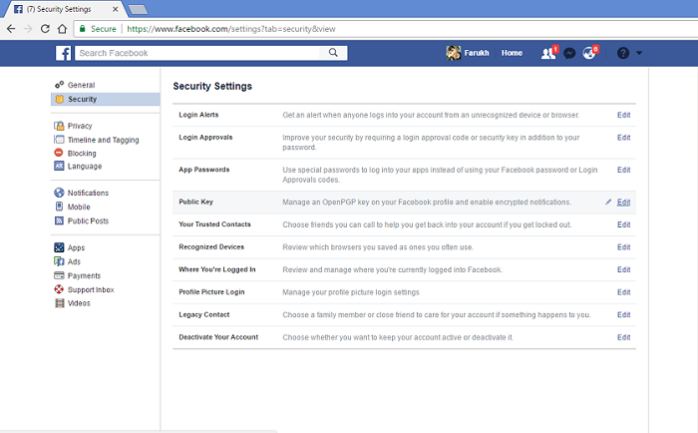Click Your Trusted Contacts row title
Image resolution: width=698 pixels, height=433 pixels.
[214, 224]
